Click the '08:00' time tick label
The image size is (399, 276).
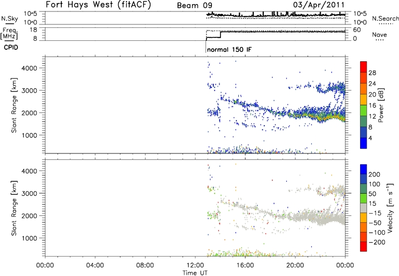point(145,266)
